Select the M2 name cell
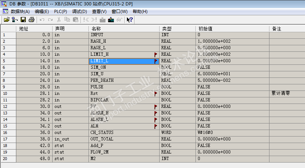Viewport: 305px width, 168px height. click(x=124, y=159)
